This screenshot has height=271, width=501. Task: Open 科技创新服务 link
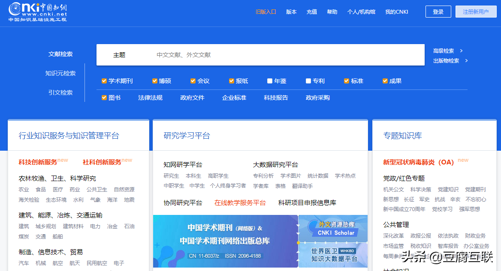tap(38, 162)
